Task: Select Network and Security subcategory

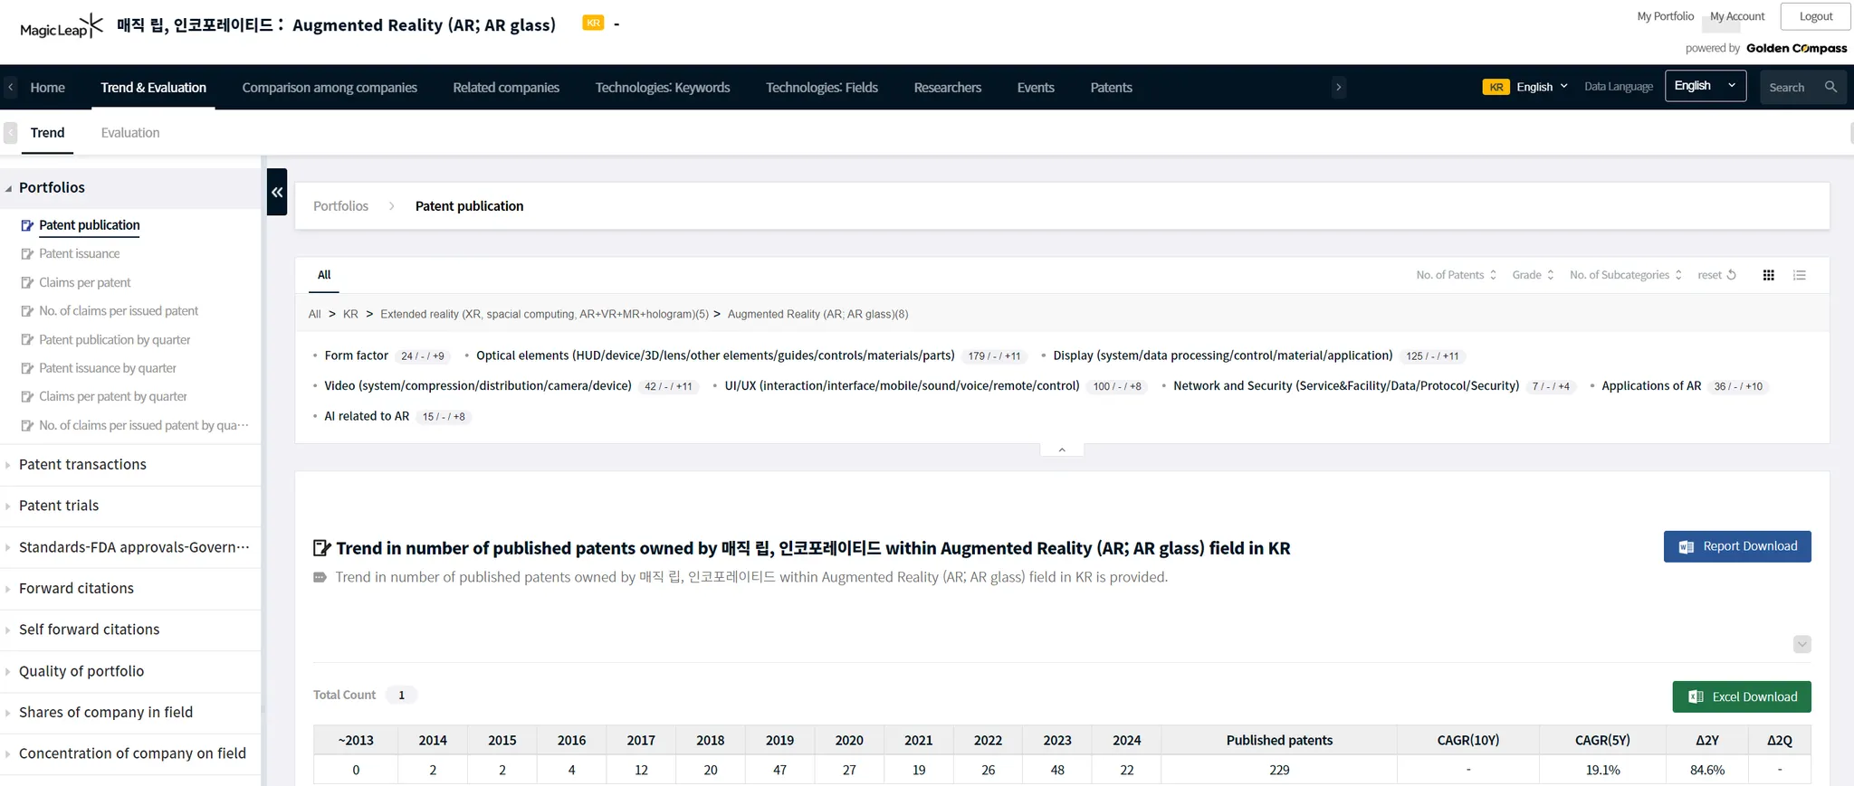Action: pyautogui.click(x=1346, y=385)
